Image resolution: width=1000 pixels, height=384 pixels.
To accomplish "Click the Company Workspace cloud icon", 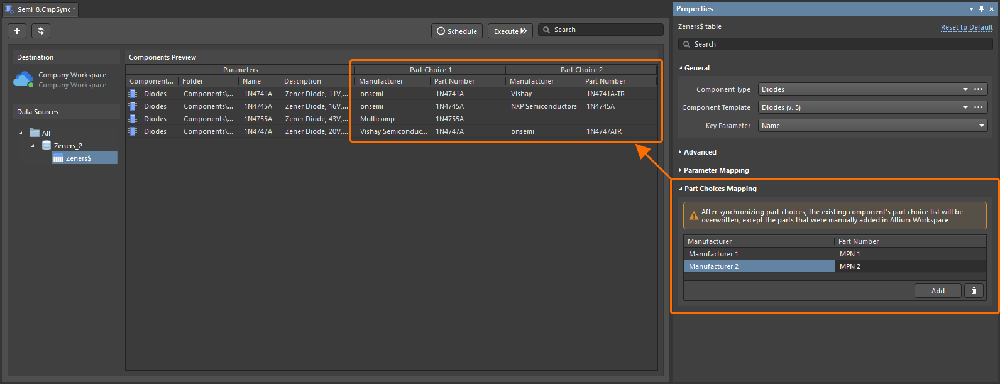I will point(23,80).
